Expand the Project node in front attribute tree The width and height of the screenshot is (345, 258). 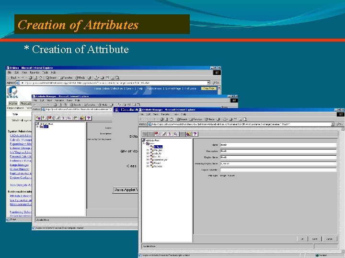148,163
